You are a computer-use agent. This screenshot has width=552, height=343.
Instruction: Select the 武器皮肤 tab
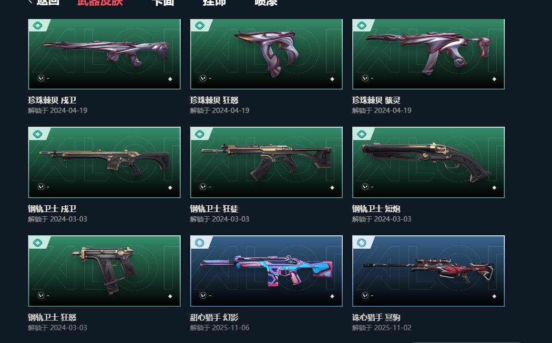(x=100, y=2)
